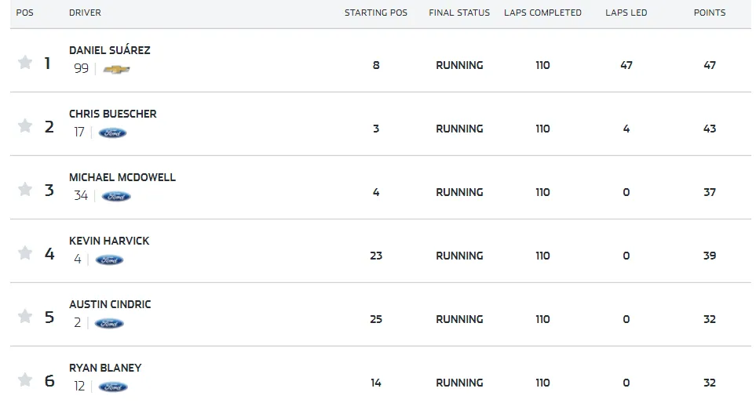Image resolution: width=756 pixels, height=403 pixels.
Task: Open Chris Buescher driver link
Action: [x=113, y=114]
